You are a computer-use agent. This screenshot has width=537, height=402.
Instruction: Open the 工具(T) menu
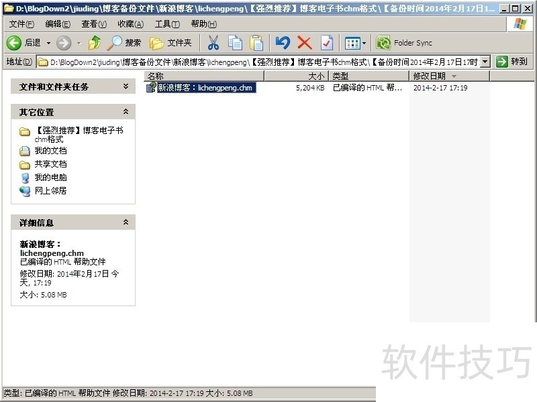tap(167, 24)
